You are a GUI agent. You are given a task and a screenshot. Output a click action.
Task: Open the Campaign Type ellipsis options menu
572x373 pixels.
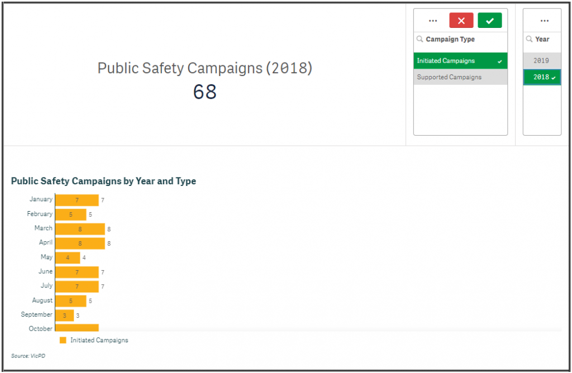(x=433, y=21)
